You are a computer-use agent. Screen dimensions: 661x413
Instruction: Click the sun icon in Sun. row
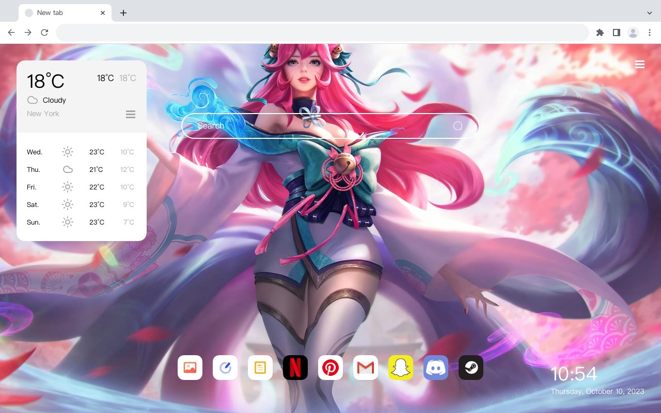click(x=68, y=222)
